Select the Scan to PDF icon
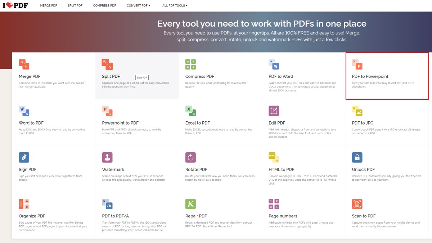Viewport: 432px width, 243px height. [x=357, y=204]
